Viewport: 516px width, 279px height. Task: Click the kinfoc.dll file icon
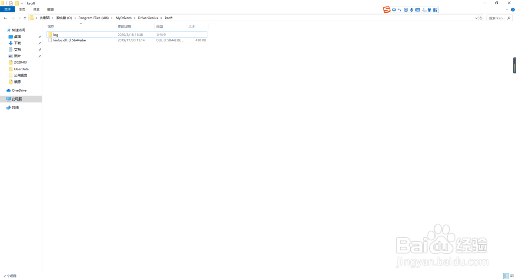click(50, 40)
